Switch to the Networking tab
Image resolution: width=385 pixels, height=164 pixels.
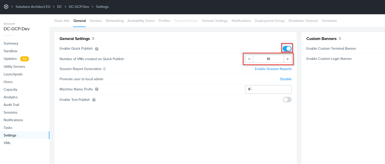pyautogui.click(x=115, y=21)
